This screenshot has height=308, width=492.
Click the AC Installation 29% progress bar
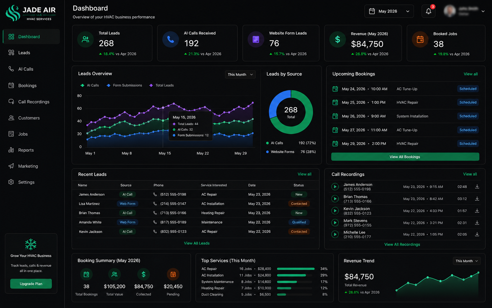pos(294,275)
